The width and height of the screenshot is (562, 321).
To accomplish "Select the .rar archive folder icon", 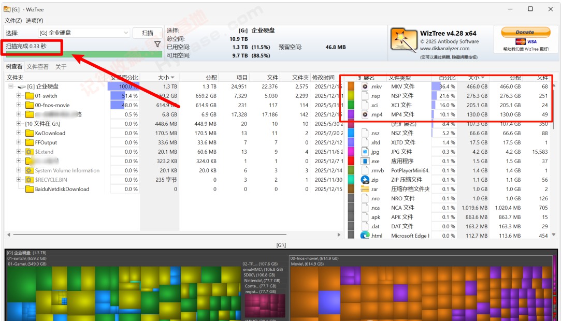I will [x=364, y=189].
